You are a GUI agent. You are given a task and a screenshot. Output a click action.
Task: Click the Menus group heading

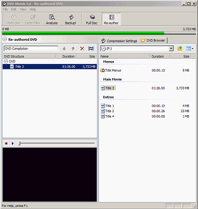coord(109,62)
